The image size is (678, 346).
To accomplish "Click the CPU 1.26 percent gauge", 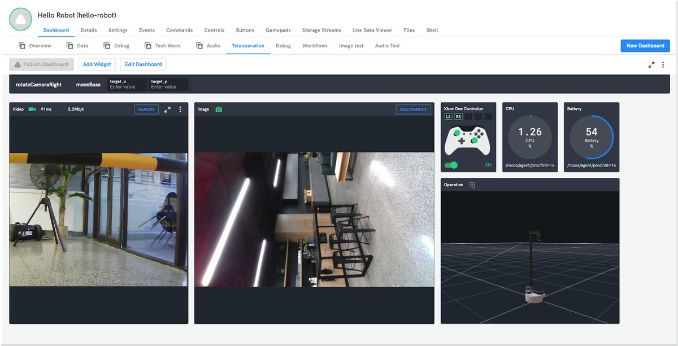I will 530,137.
